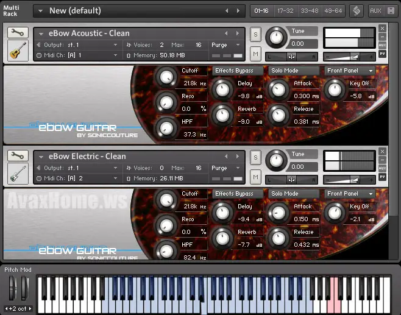The height and width of the screenshot is (315, 401).
Task: Click the volume slider of eBow Acoustic
Action: (x=349, y=57)
